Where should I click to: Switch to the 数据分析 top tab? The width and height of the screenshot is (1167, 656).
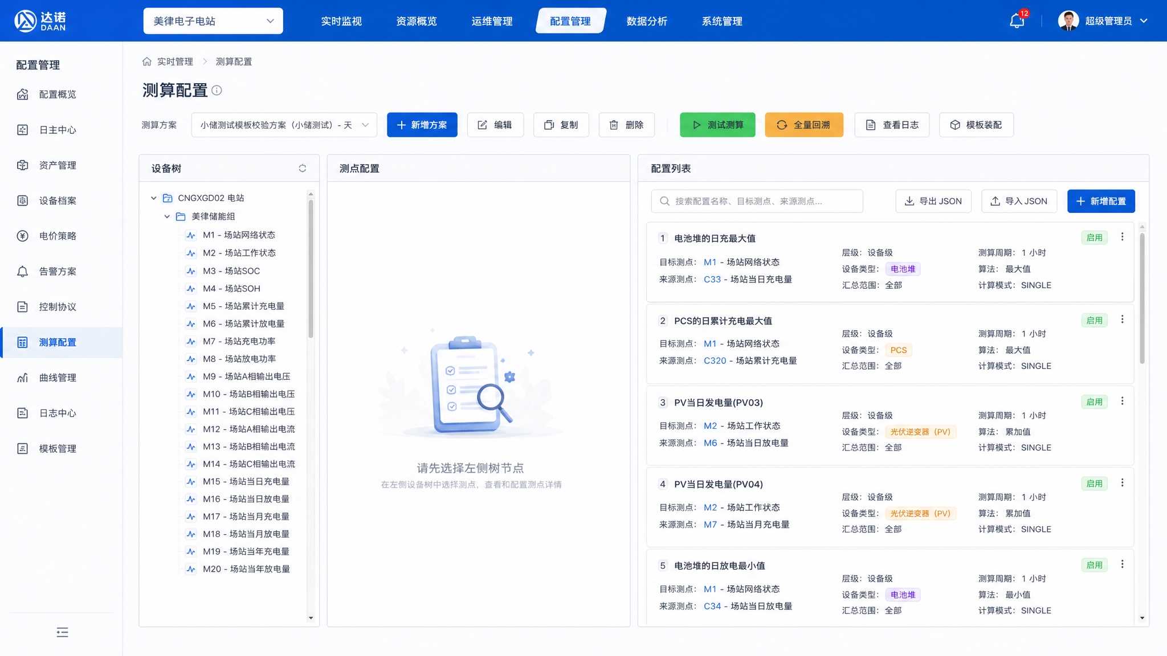pos(647,21)
